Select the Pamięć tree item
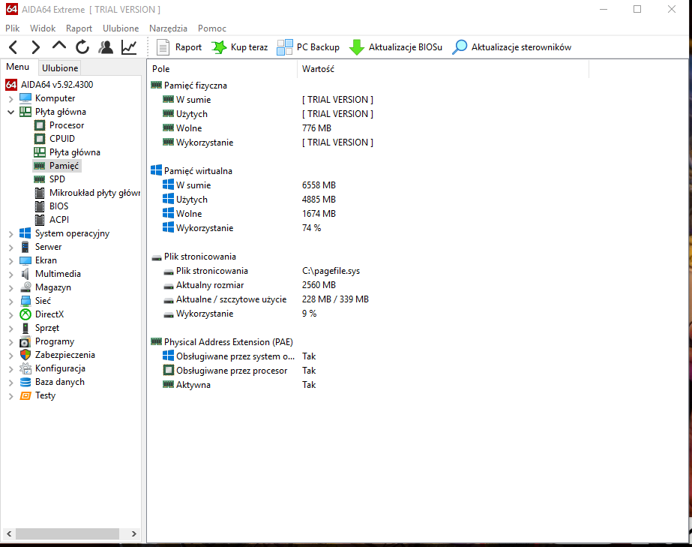Viewport: 692px width, 547px height. pos(64,166)
